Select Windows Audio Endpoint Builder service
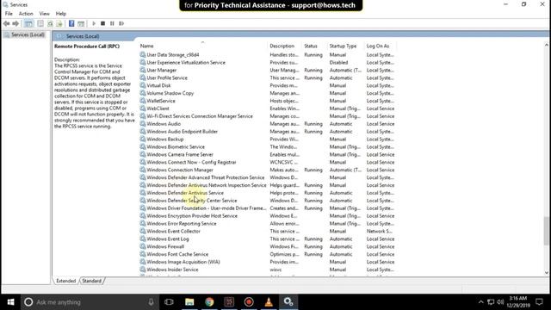 [267, 132]
